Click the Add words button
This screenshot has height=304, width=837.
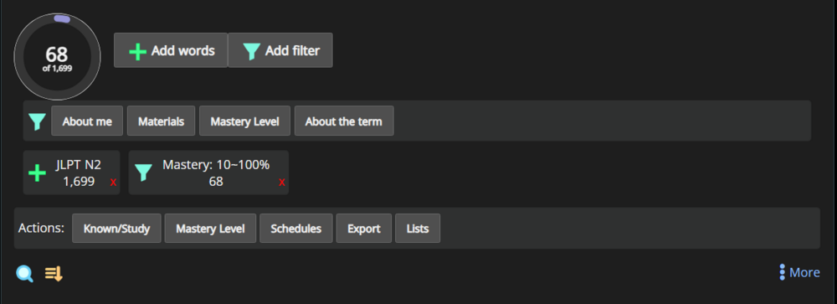pos(171,50)
